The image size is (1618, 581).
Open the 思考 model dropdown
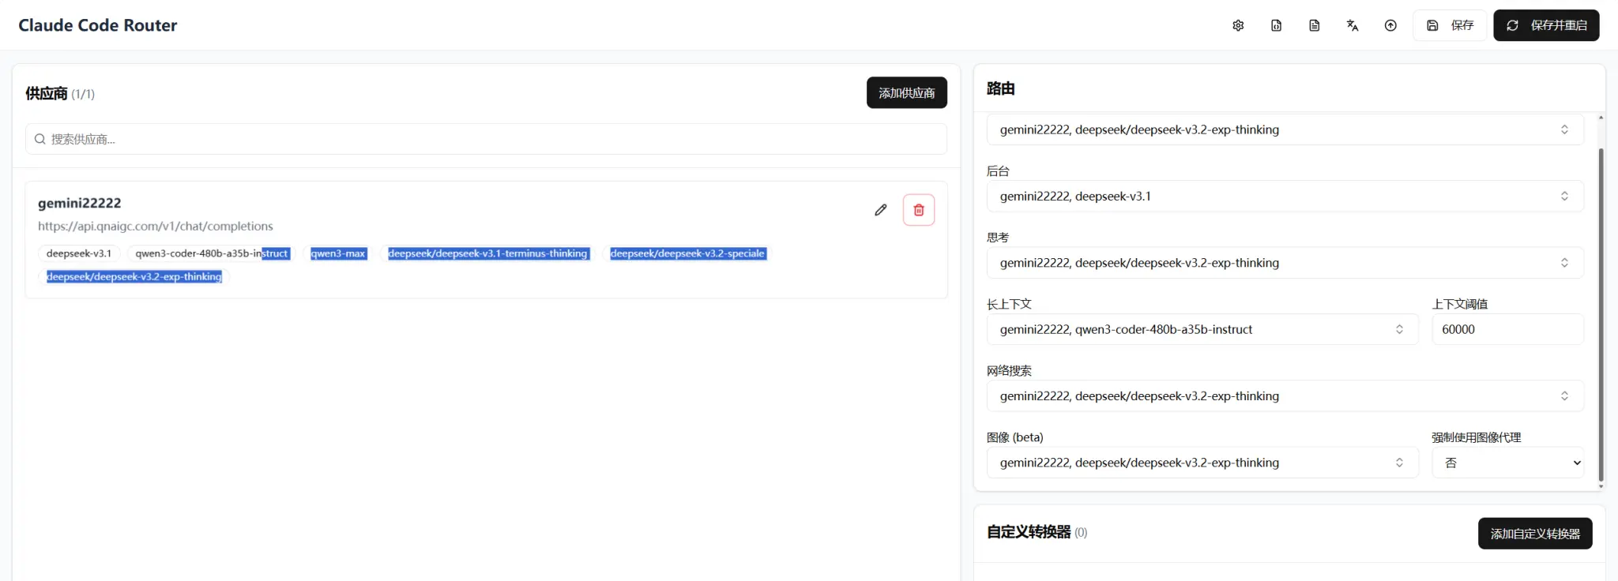tap(1285, 263)
